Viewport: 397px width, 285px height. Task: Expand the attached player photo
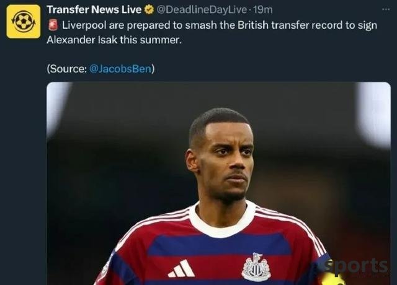pos(218,183)
